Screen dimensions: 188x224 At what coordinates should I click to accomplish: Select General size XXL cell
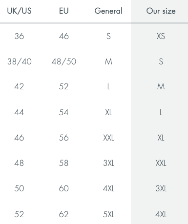pos(108,138)
